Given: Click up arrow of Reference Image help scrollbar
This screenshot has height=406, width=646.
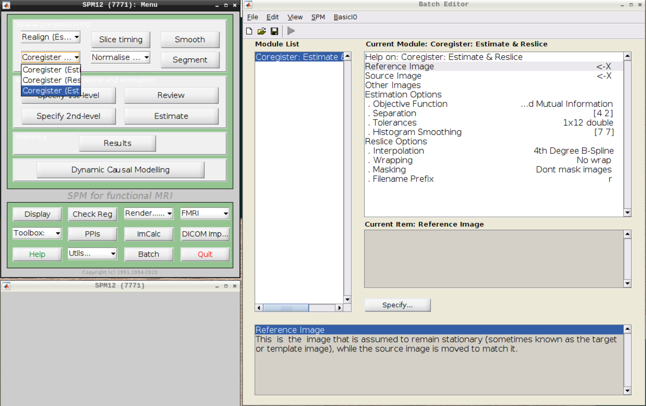Looking at the screenshot, I should [x=627, y=329].
